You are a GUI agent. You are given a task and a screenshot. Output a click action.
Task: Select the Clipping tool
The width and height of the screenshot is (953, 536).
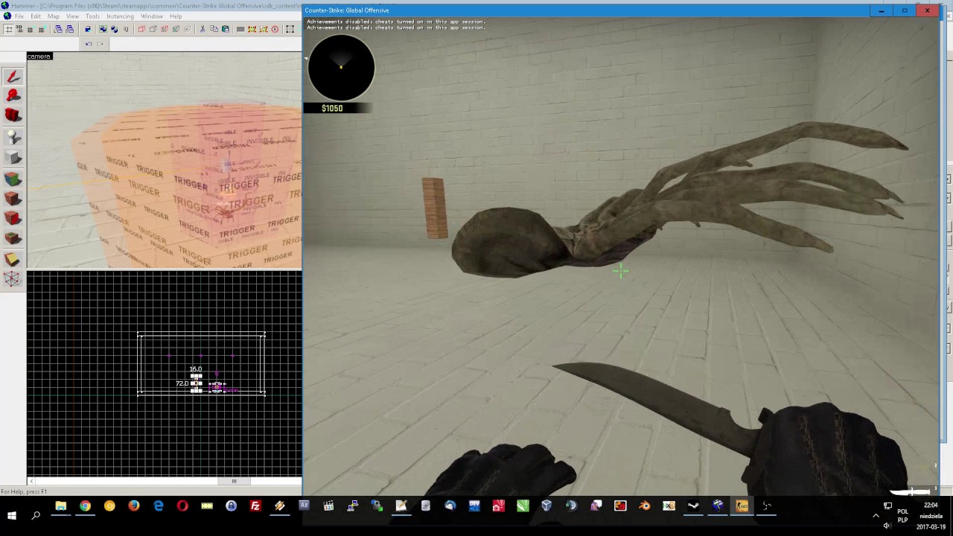tap(13, 259)
